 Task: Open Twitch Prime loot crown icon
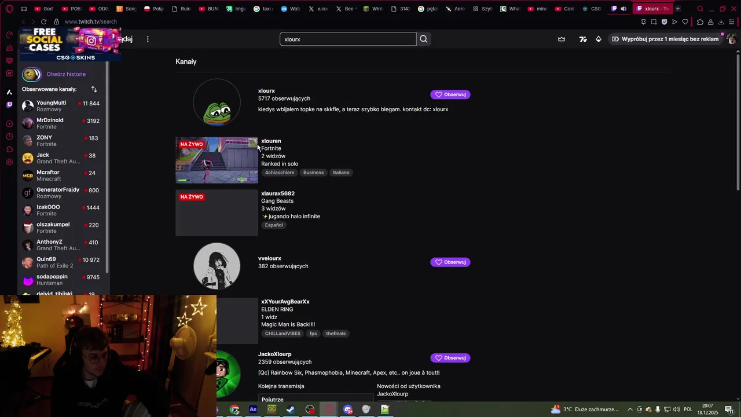561,39
